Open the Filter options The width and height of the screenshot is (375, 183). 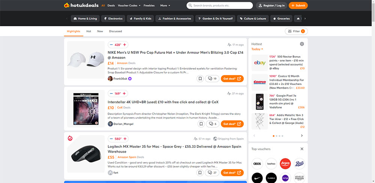pyautogui.click(x=296, y=31)
